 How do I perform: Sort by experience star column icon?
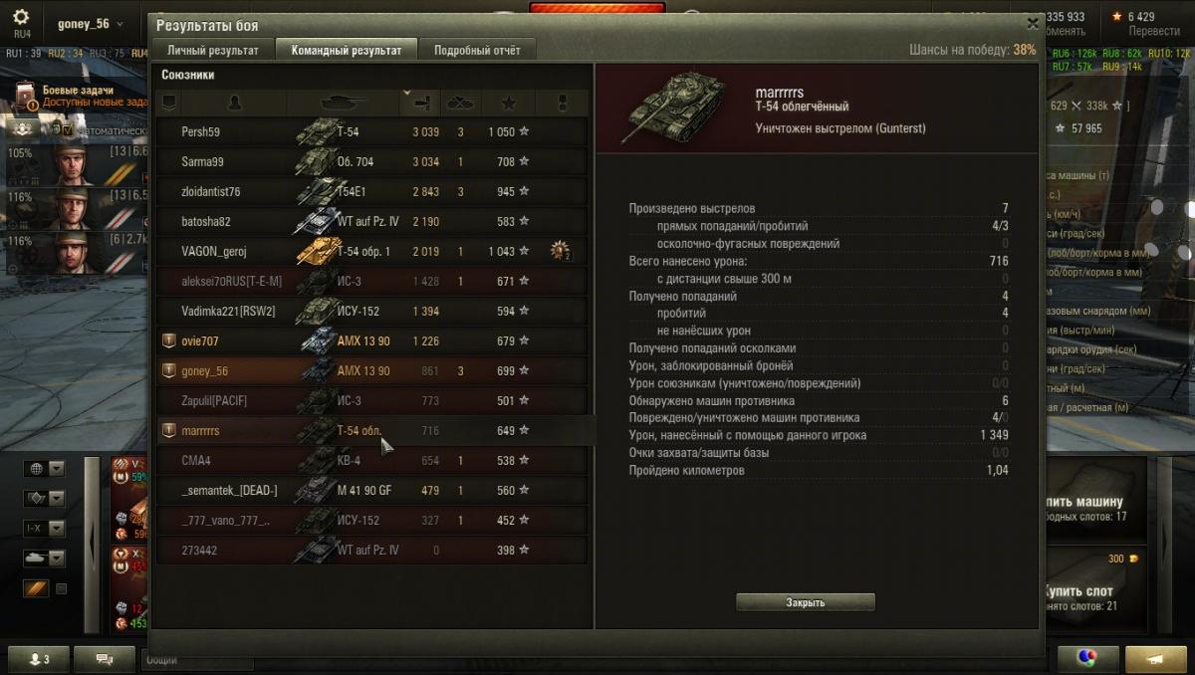509,103
